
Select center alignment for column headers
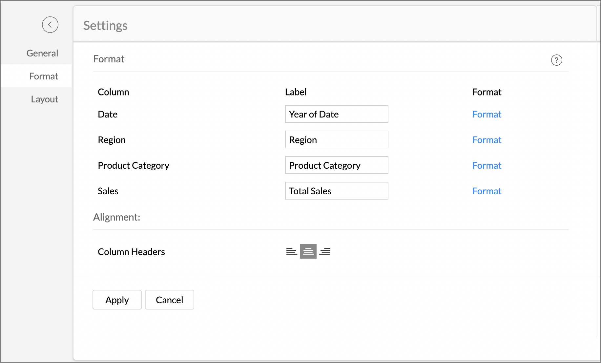[x=308, y=251]
